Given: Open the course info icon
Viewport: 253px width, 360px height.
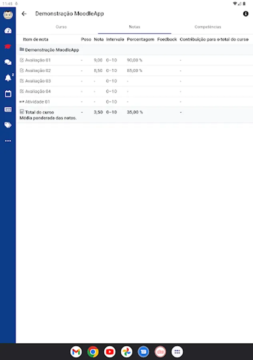Looking at the screenshot, I should pos(246,14).
